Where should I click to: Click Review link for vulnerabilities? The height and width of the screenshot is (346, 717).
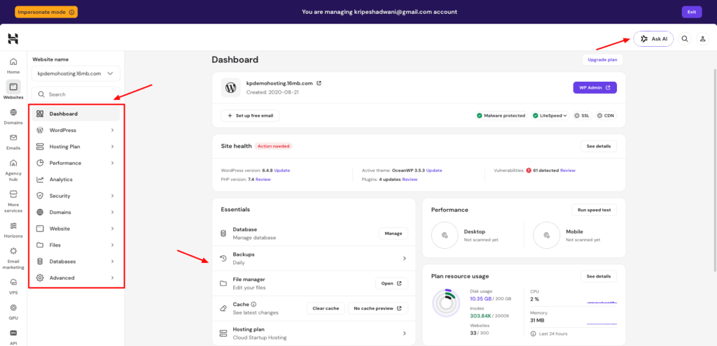[x=567, y=171]
